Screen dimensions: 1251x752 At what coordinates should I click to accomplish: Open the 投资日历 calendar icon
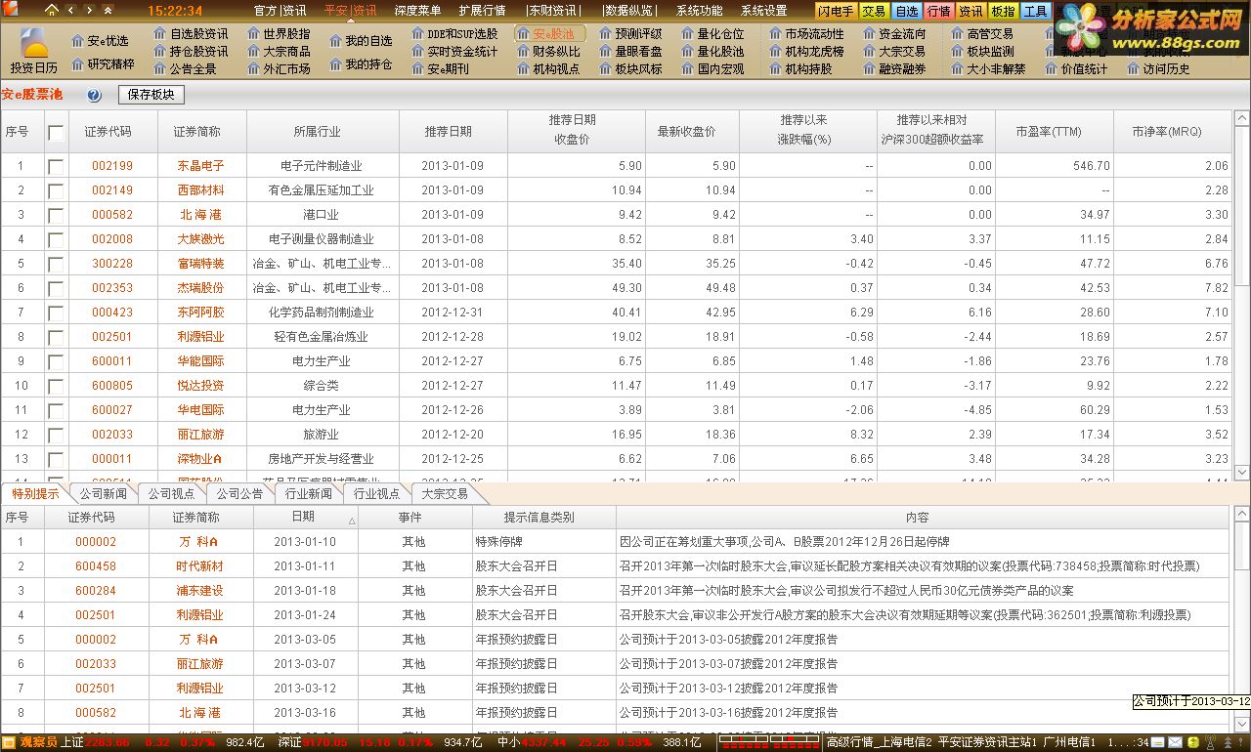coord(34,52)
